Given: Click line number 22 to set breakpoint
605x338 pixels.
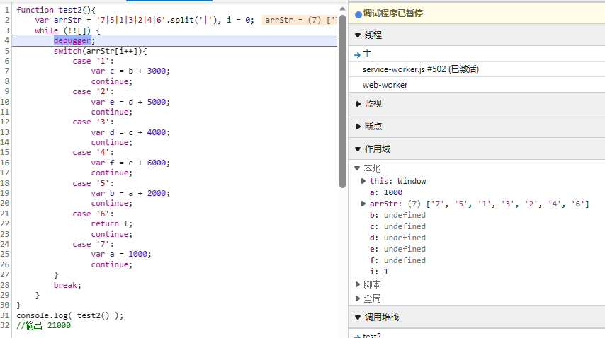Looking at the screenshot, I should pyautogui.click(x=6, y=223).
